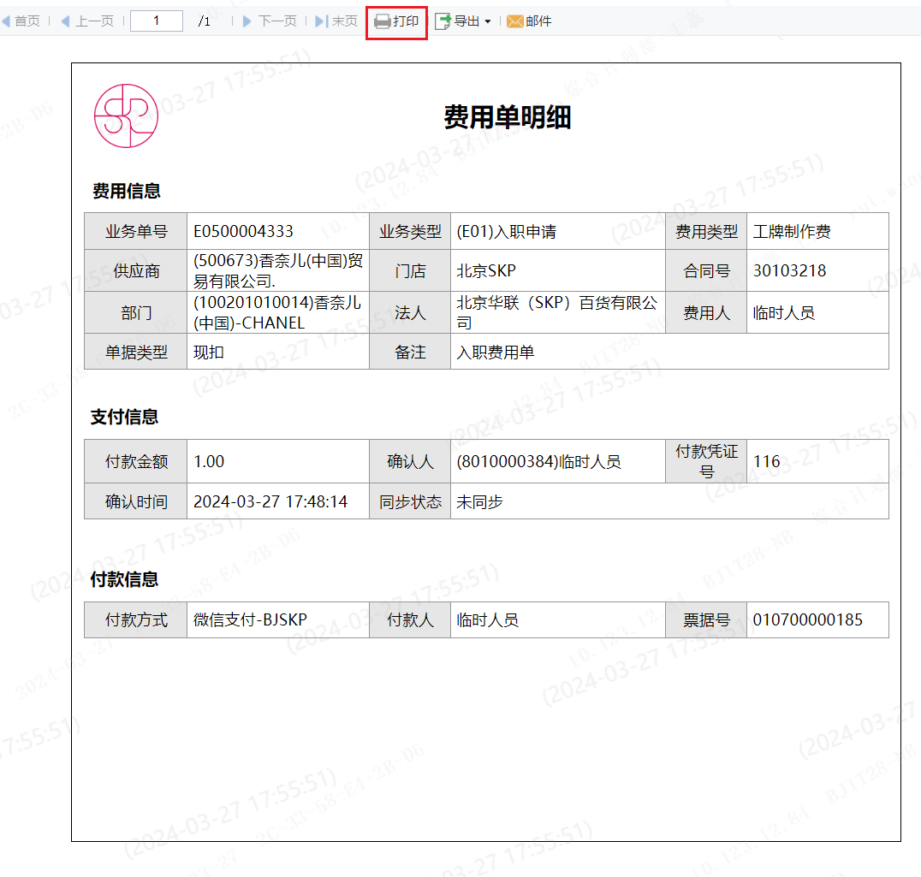The width and height of the screenshot is (921, 877).
Task: Click the export document icon
Action: tap(443, 21)
